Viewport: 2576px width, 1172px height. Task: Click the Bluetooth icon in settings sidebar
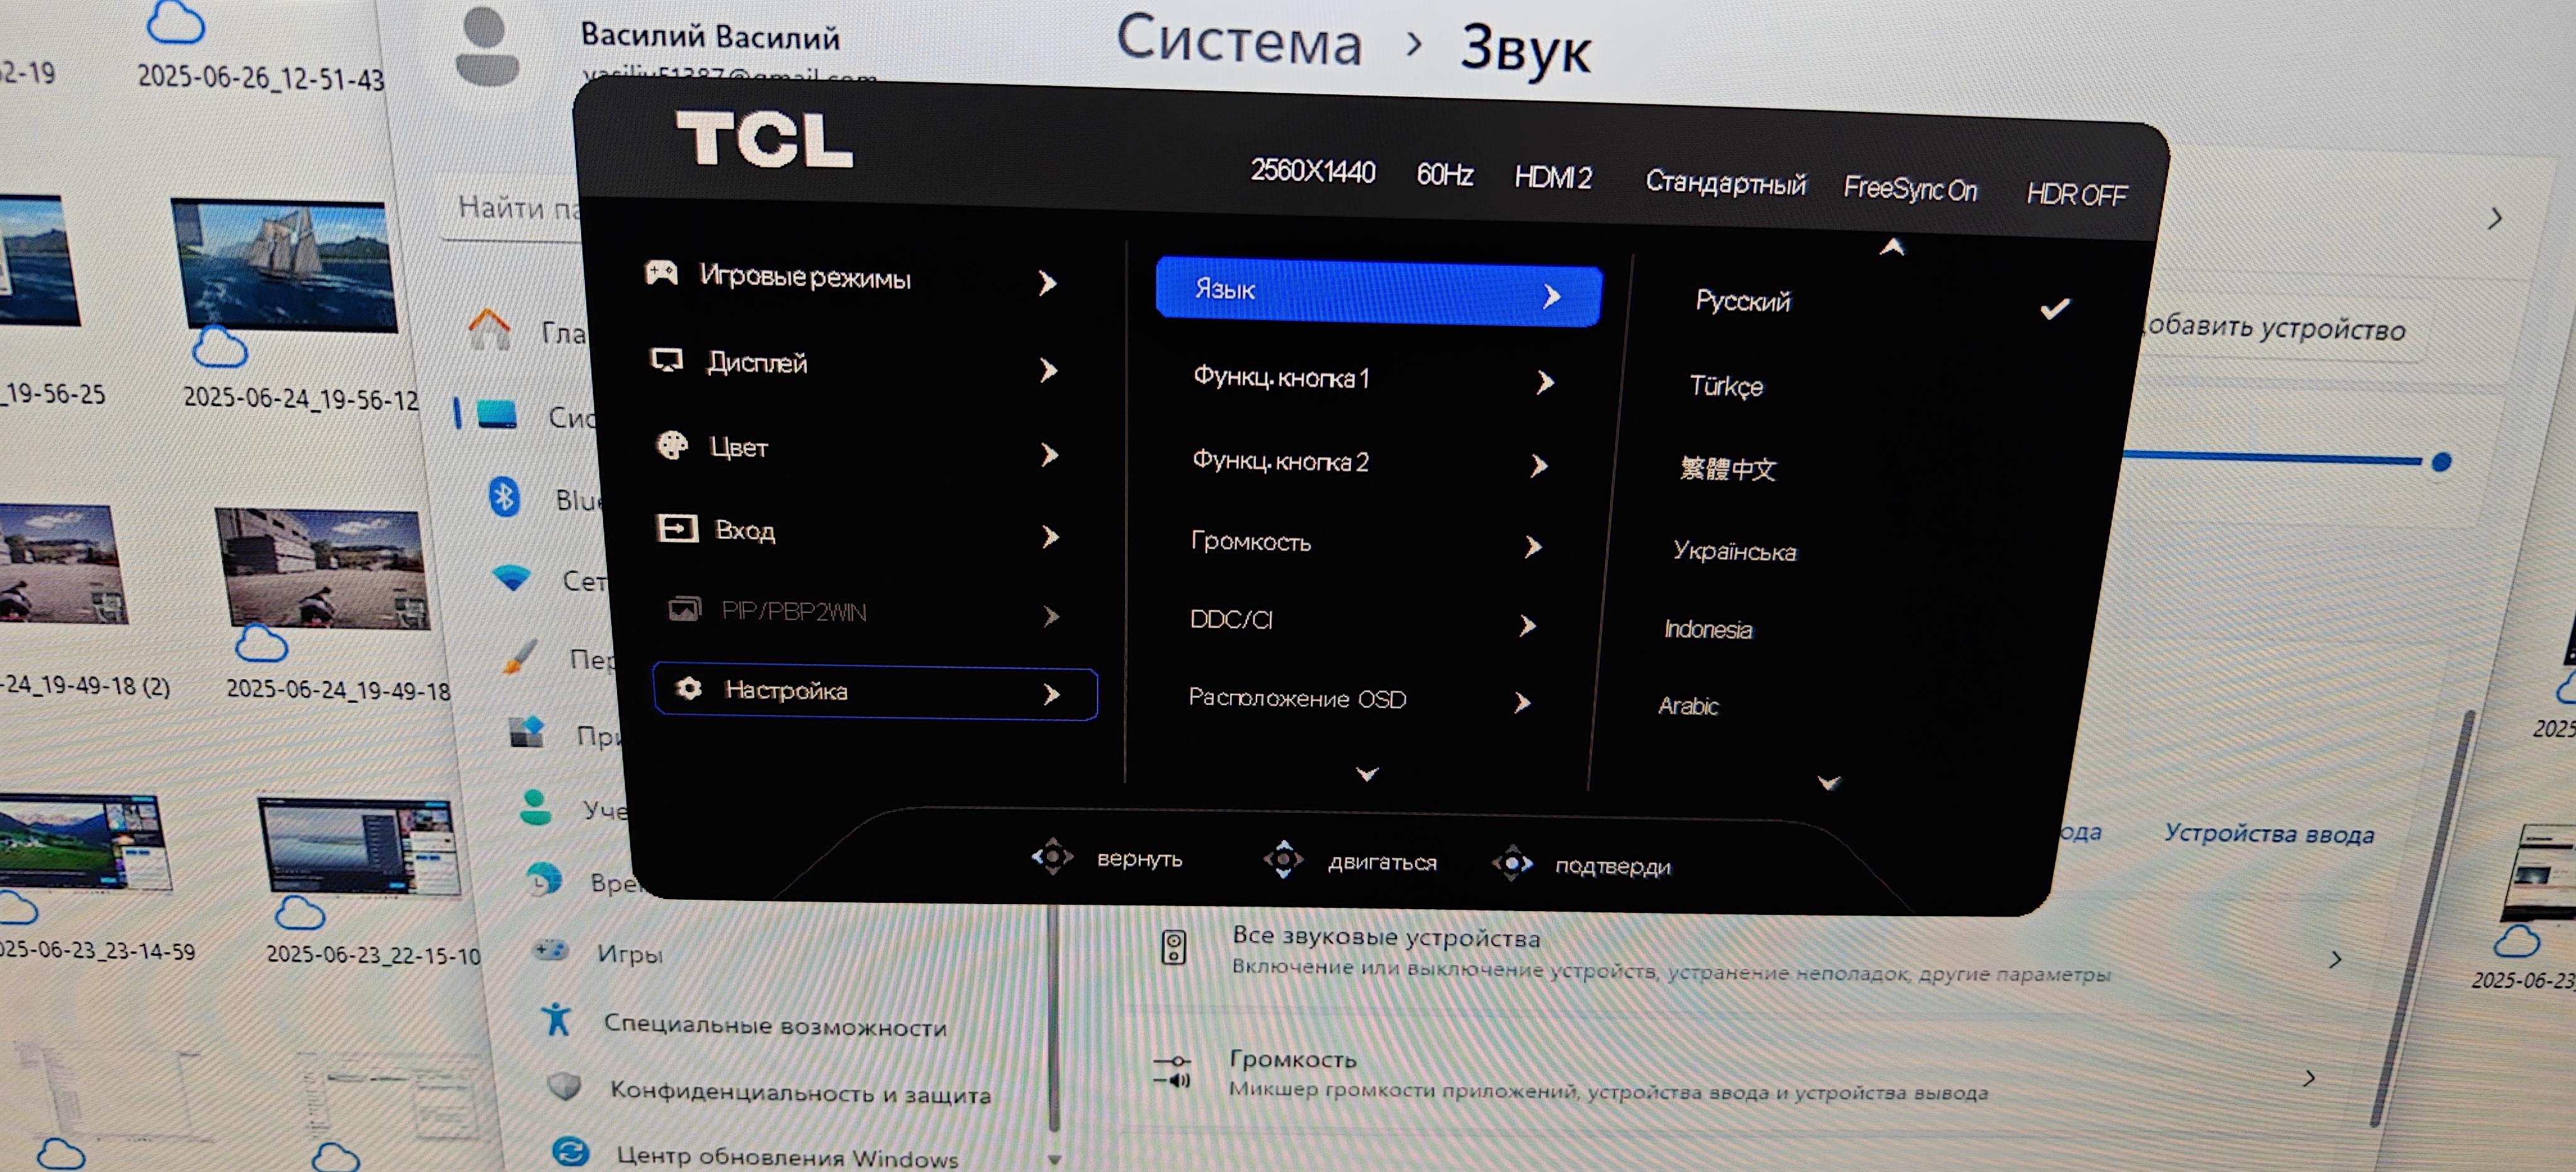504,496
